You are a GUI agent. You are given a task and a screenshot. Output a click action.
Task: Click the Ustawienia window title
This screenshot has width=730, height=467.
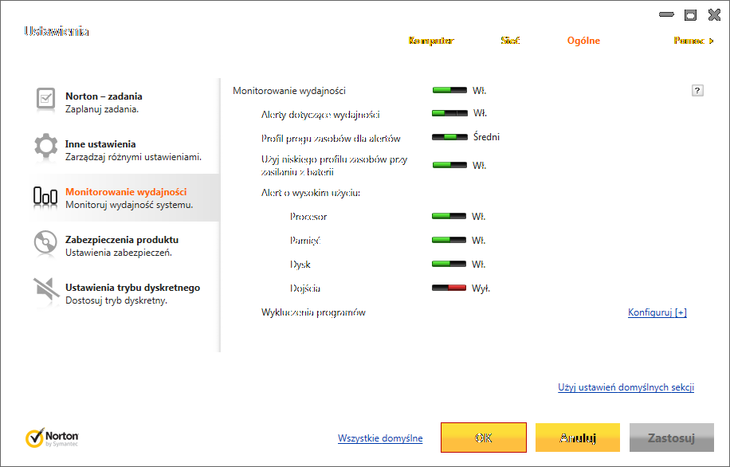(x=57, y=31)
